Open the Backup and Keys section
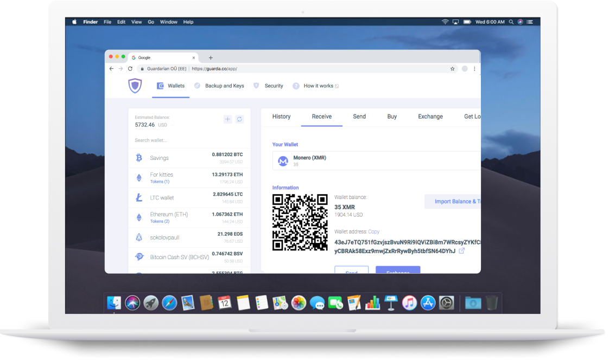 pos(224,86)
